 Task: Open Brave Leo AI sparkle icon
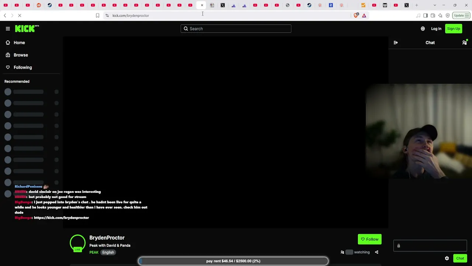point(440,16)
